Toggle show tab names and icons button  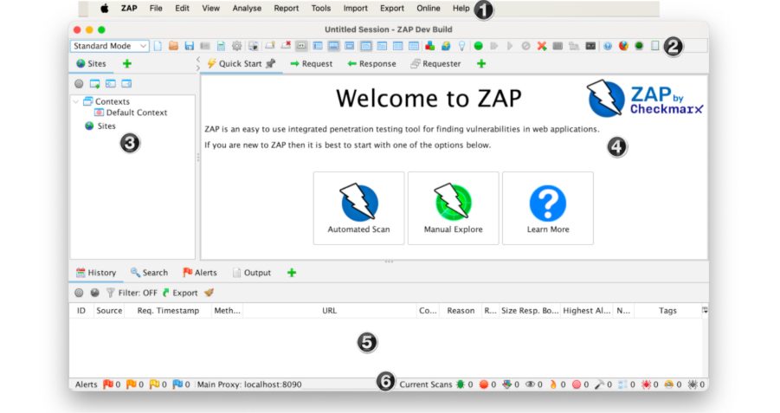click(x=301, y=46)
